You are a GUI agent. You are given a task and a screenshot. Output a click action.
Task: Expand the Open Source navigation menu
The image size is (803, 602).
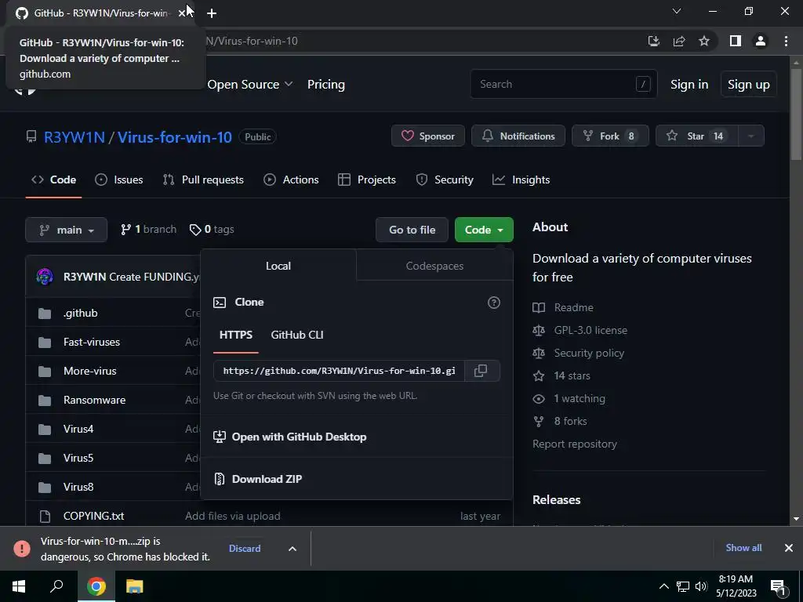(250, 85)
